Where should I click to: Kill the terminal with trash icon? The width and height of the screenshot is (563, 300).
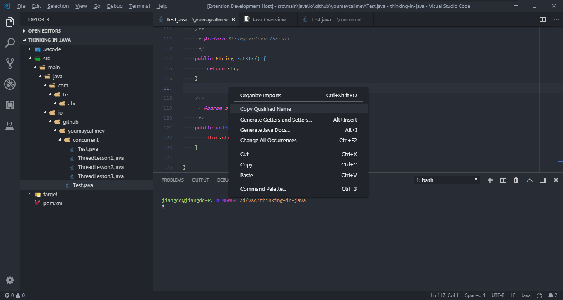pyautogui.click(x=516, y=180)
